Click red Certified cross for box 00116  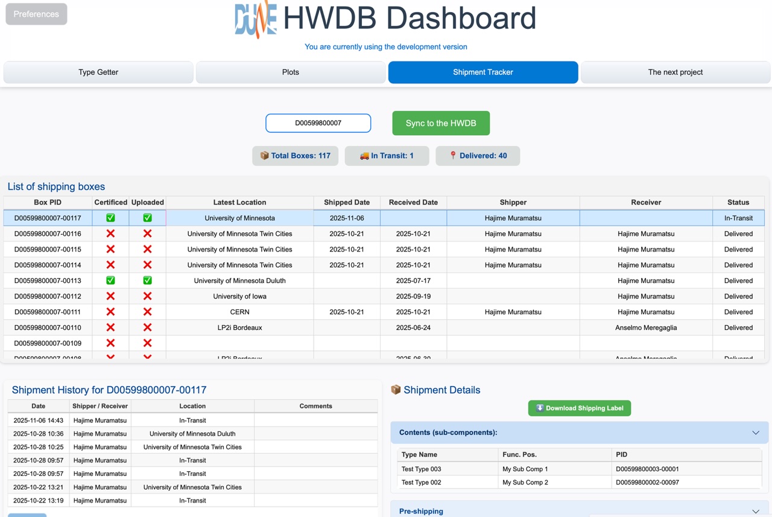click(x=110, y=233)
